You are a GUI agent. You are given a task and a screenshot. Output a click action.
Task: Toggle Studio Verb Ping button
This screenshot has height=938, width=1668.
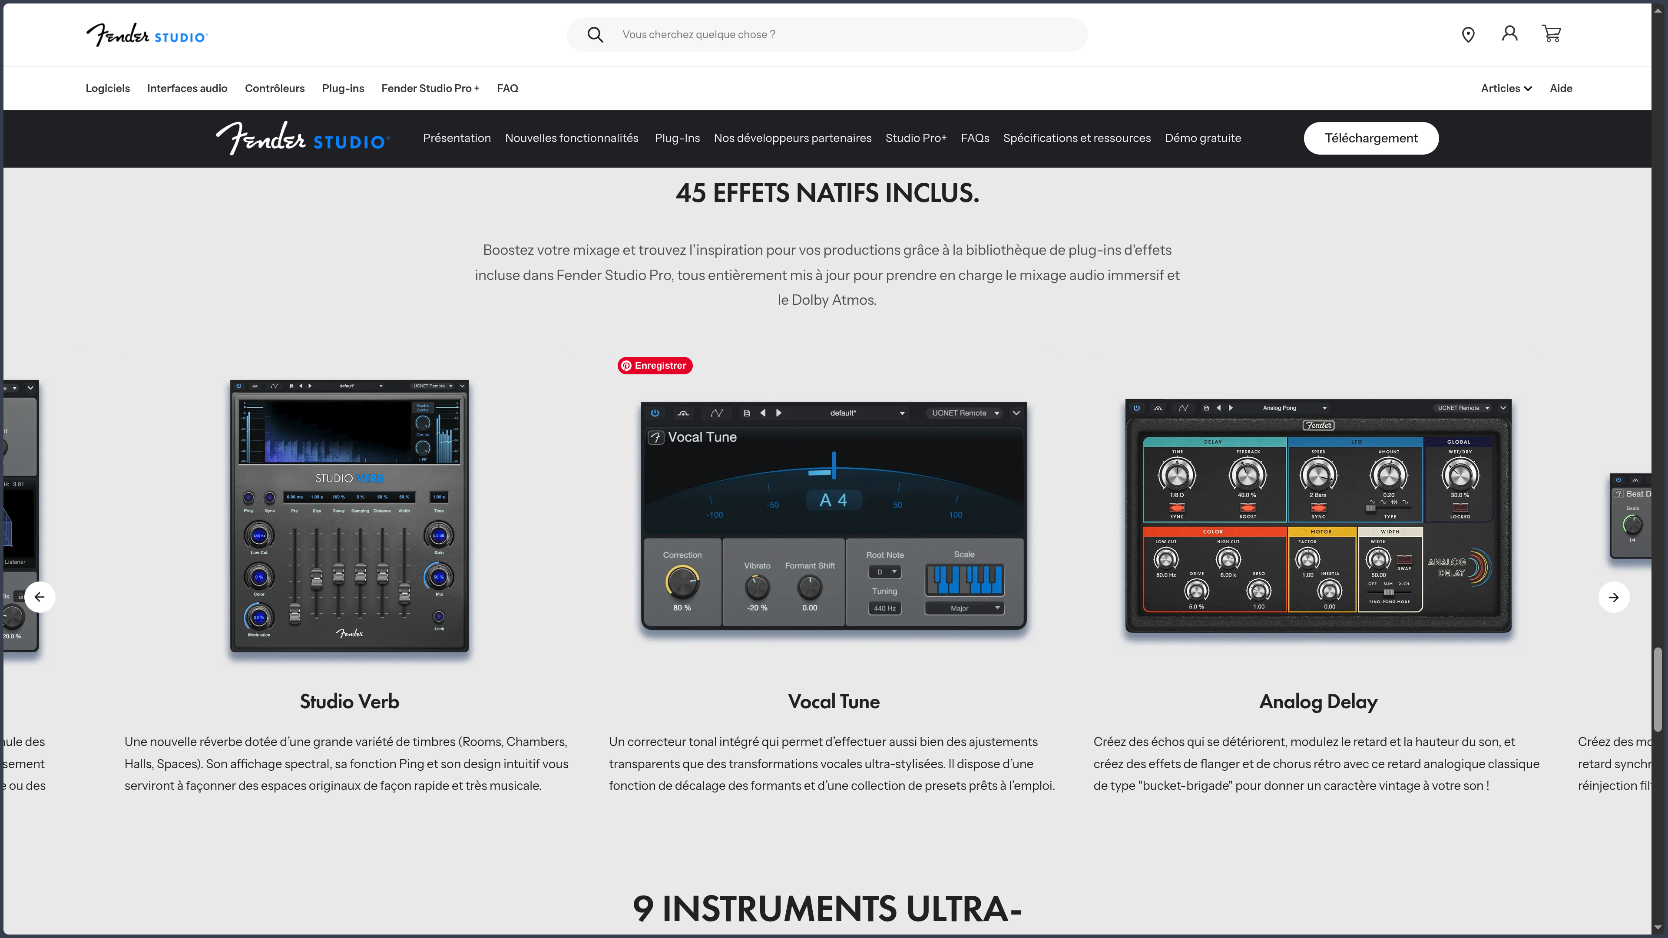(248, 498)
